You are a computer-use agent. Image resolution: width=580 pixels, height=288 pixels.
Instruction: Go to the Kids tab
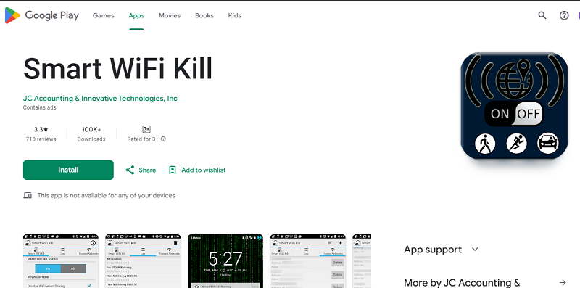click(234, 15)
